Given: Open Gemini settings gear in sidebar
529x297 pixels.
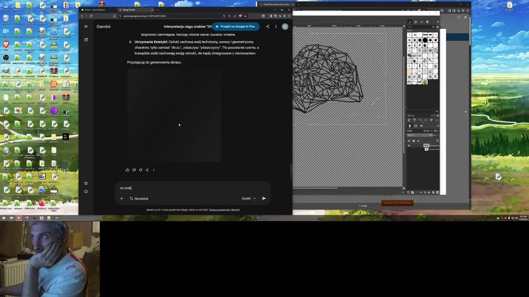Looking at the screenshot, I should coord(86,191).
